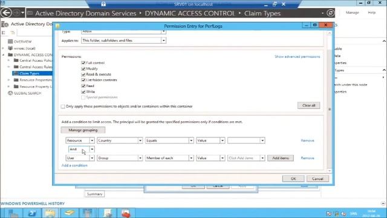Uncheck Read & execute permission

point(83,74)
